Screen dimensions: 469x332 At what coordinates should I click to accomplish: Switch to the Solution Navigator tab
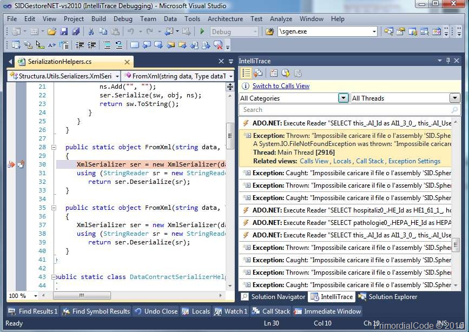(x=273, y=297)
